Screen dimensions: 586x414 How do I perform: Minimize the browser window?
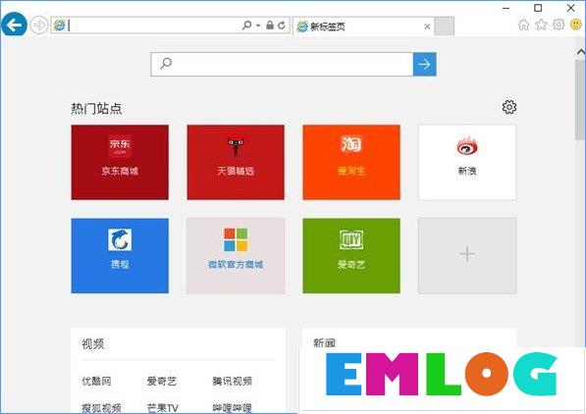506,8
